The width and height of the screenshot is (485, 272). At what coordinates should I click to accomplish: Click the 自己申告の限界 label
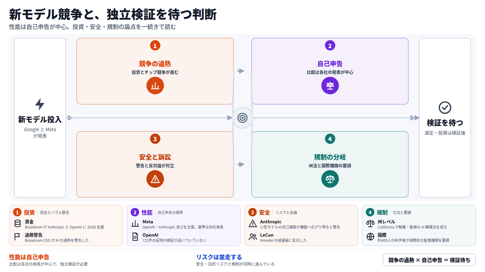tap(170, 213)
